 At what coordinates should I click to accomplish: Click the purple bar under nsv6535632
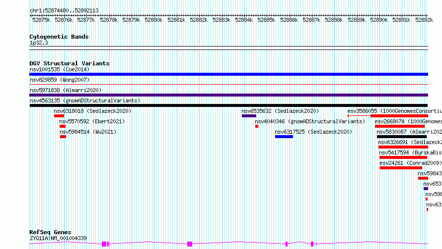pos(249,116)
